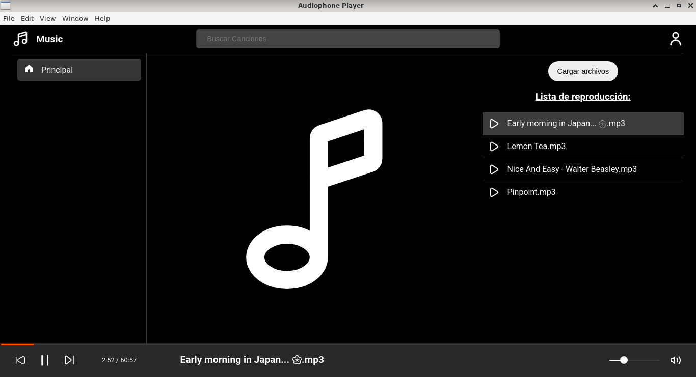This screenshot has height=377, width=696.
Task: Skip to the next track
Action: tap(69, 360)
